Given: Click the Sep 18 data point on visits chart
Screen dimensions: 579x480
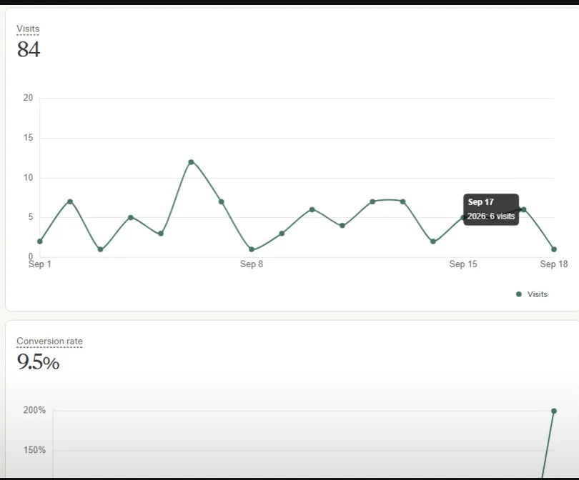Looking at the screenshot, I should [554, 249].
